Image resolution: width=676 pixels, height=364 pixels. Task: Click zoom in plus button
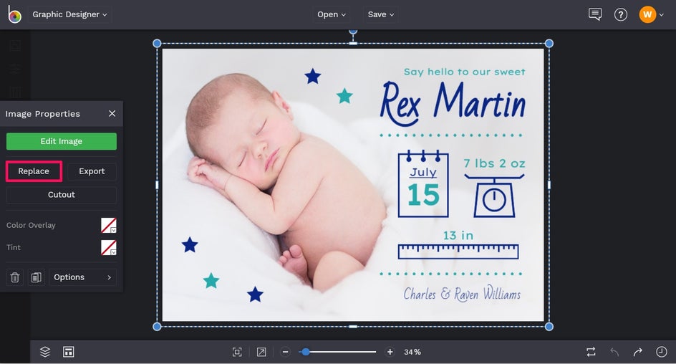390,352
